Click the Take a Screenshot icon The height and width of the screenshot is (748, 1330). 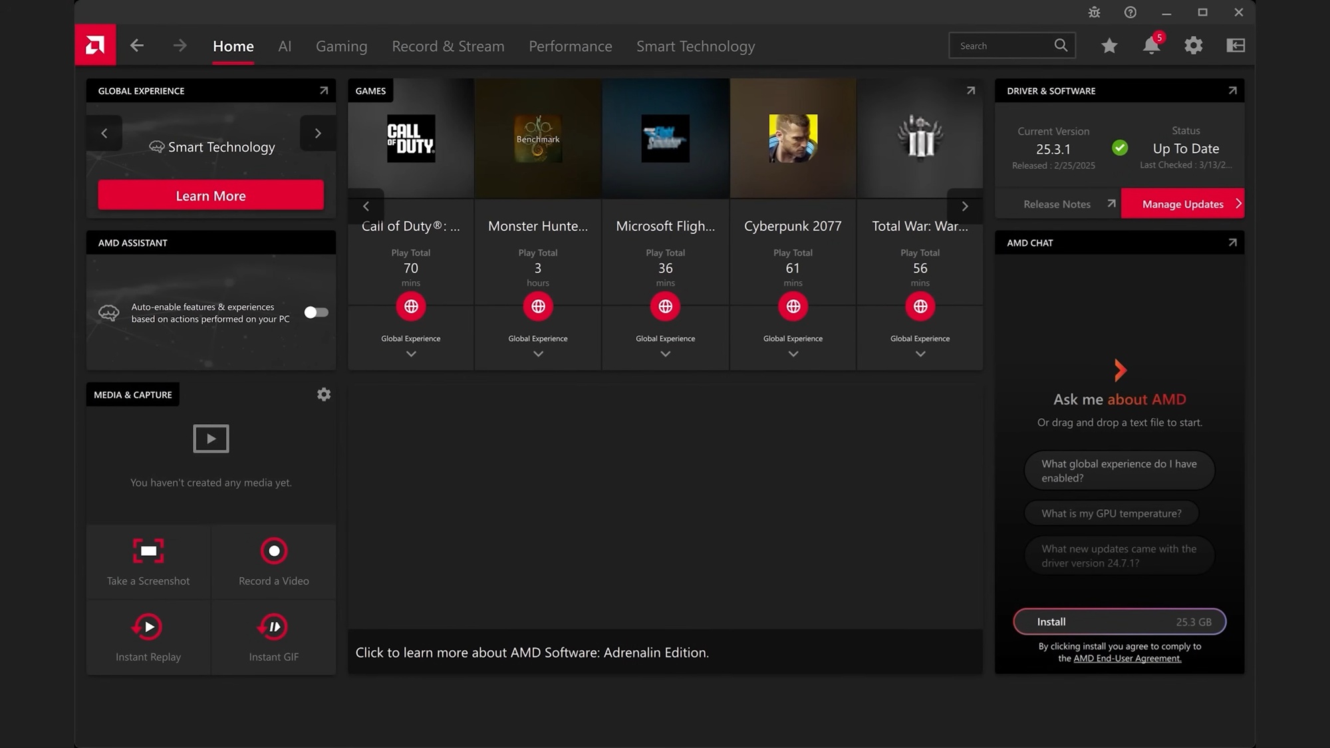tap(148, 551)
